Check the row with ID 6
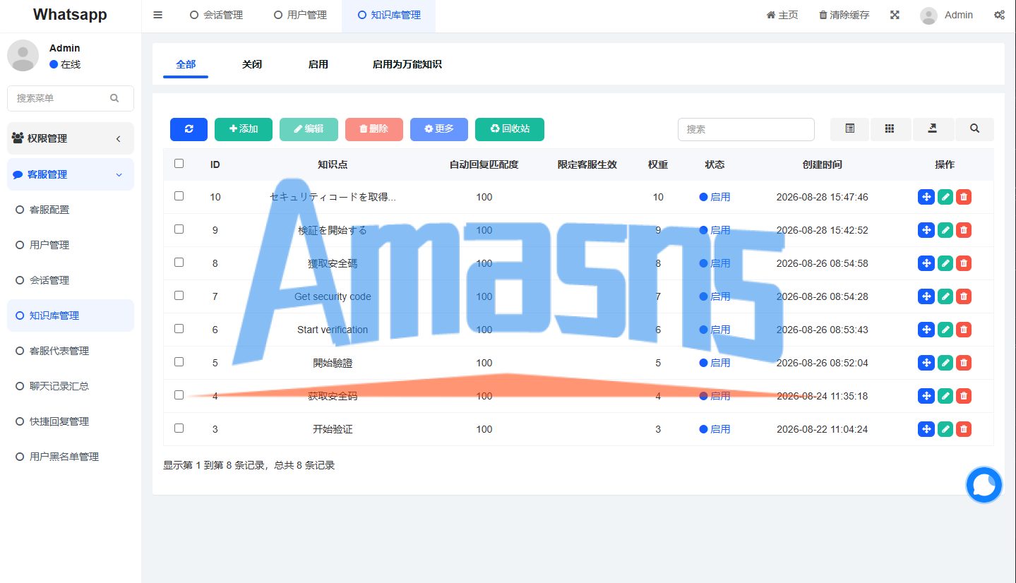 [x=179, y=328]
